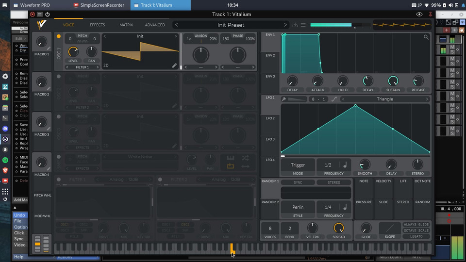466x262 pixels.
Task: Click the sample loop icon
Action: (x=231, y=166)
